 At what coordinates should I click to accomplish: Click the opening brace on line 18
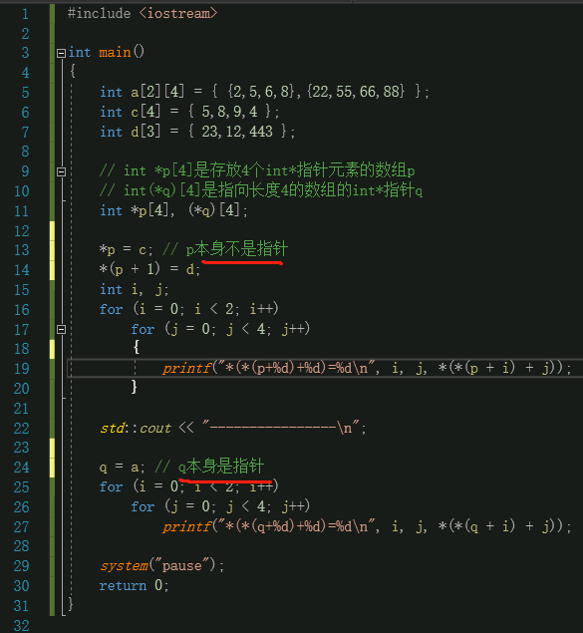[137, 347]
